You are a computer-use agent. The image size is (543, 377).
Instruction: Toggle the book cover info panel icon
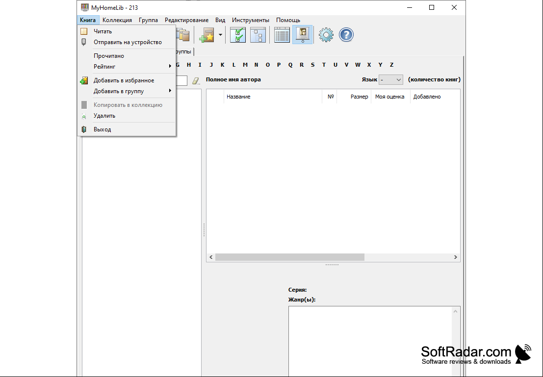click(x=302, y=35)
